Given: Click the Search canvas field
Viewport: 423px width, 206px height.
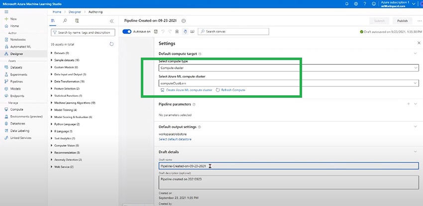Looking at the screenshot, I should tap(233, 31).
